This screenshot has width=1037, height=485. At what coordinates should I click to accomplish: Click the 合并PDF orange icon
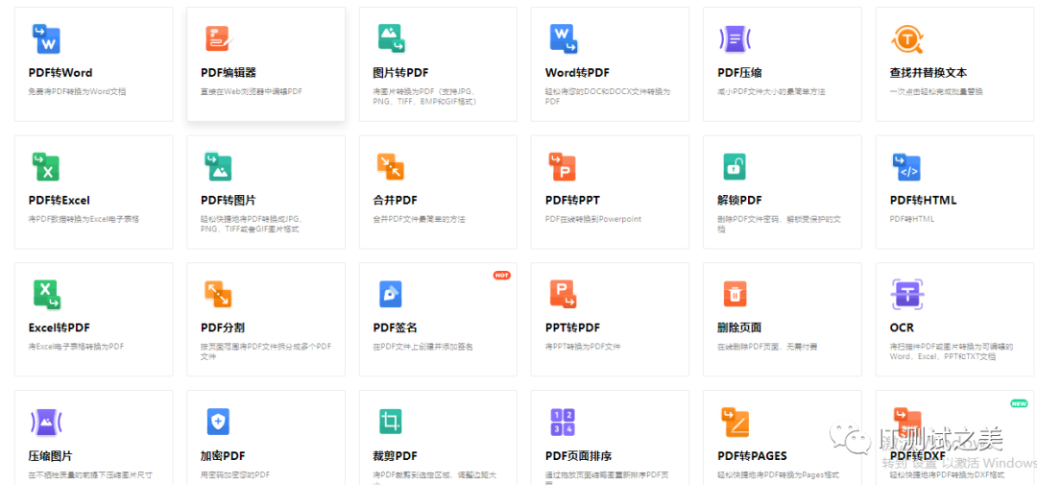391,167
